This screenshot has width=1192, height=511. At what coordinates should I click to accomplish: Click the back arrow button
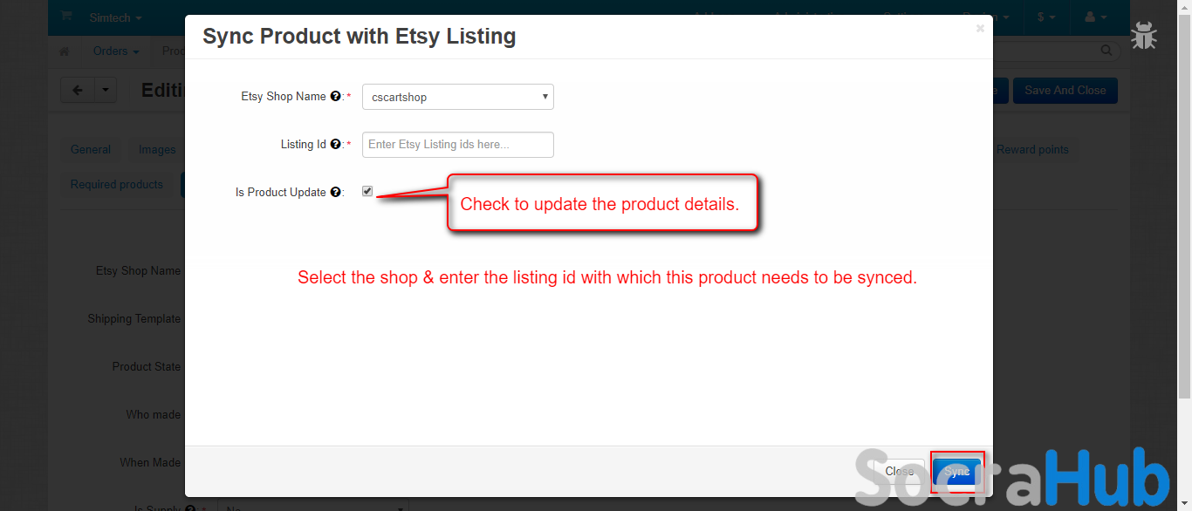coord(78,90)
